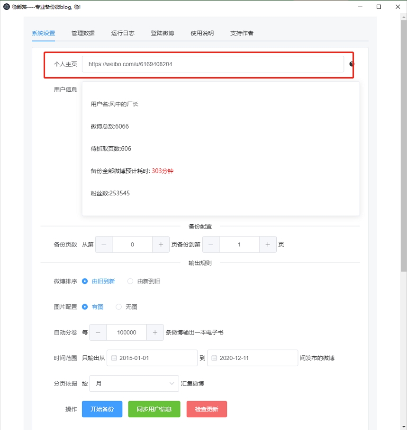Increase 自动分卷 value with plus button
407x430 pixels.
click(155, 332)
